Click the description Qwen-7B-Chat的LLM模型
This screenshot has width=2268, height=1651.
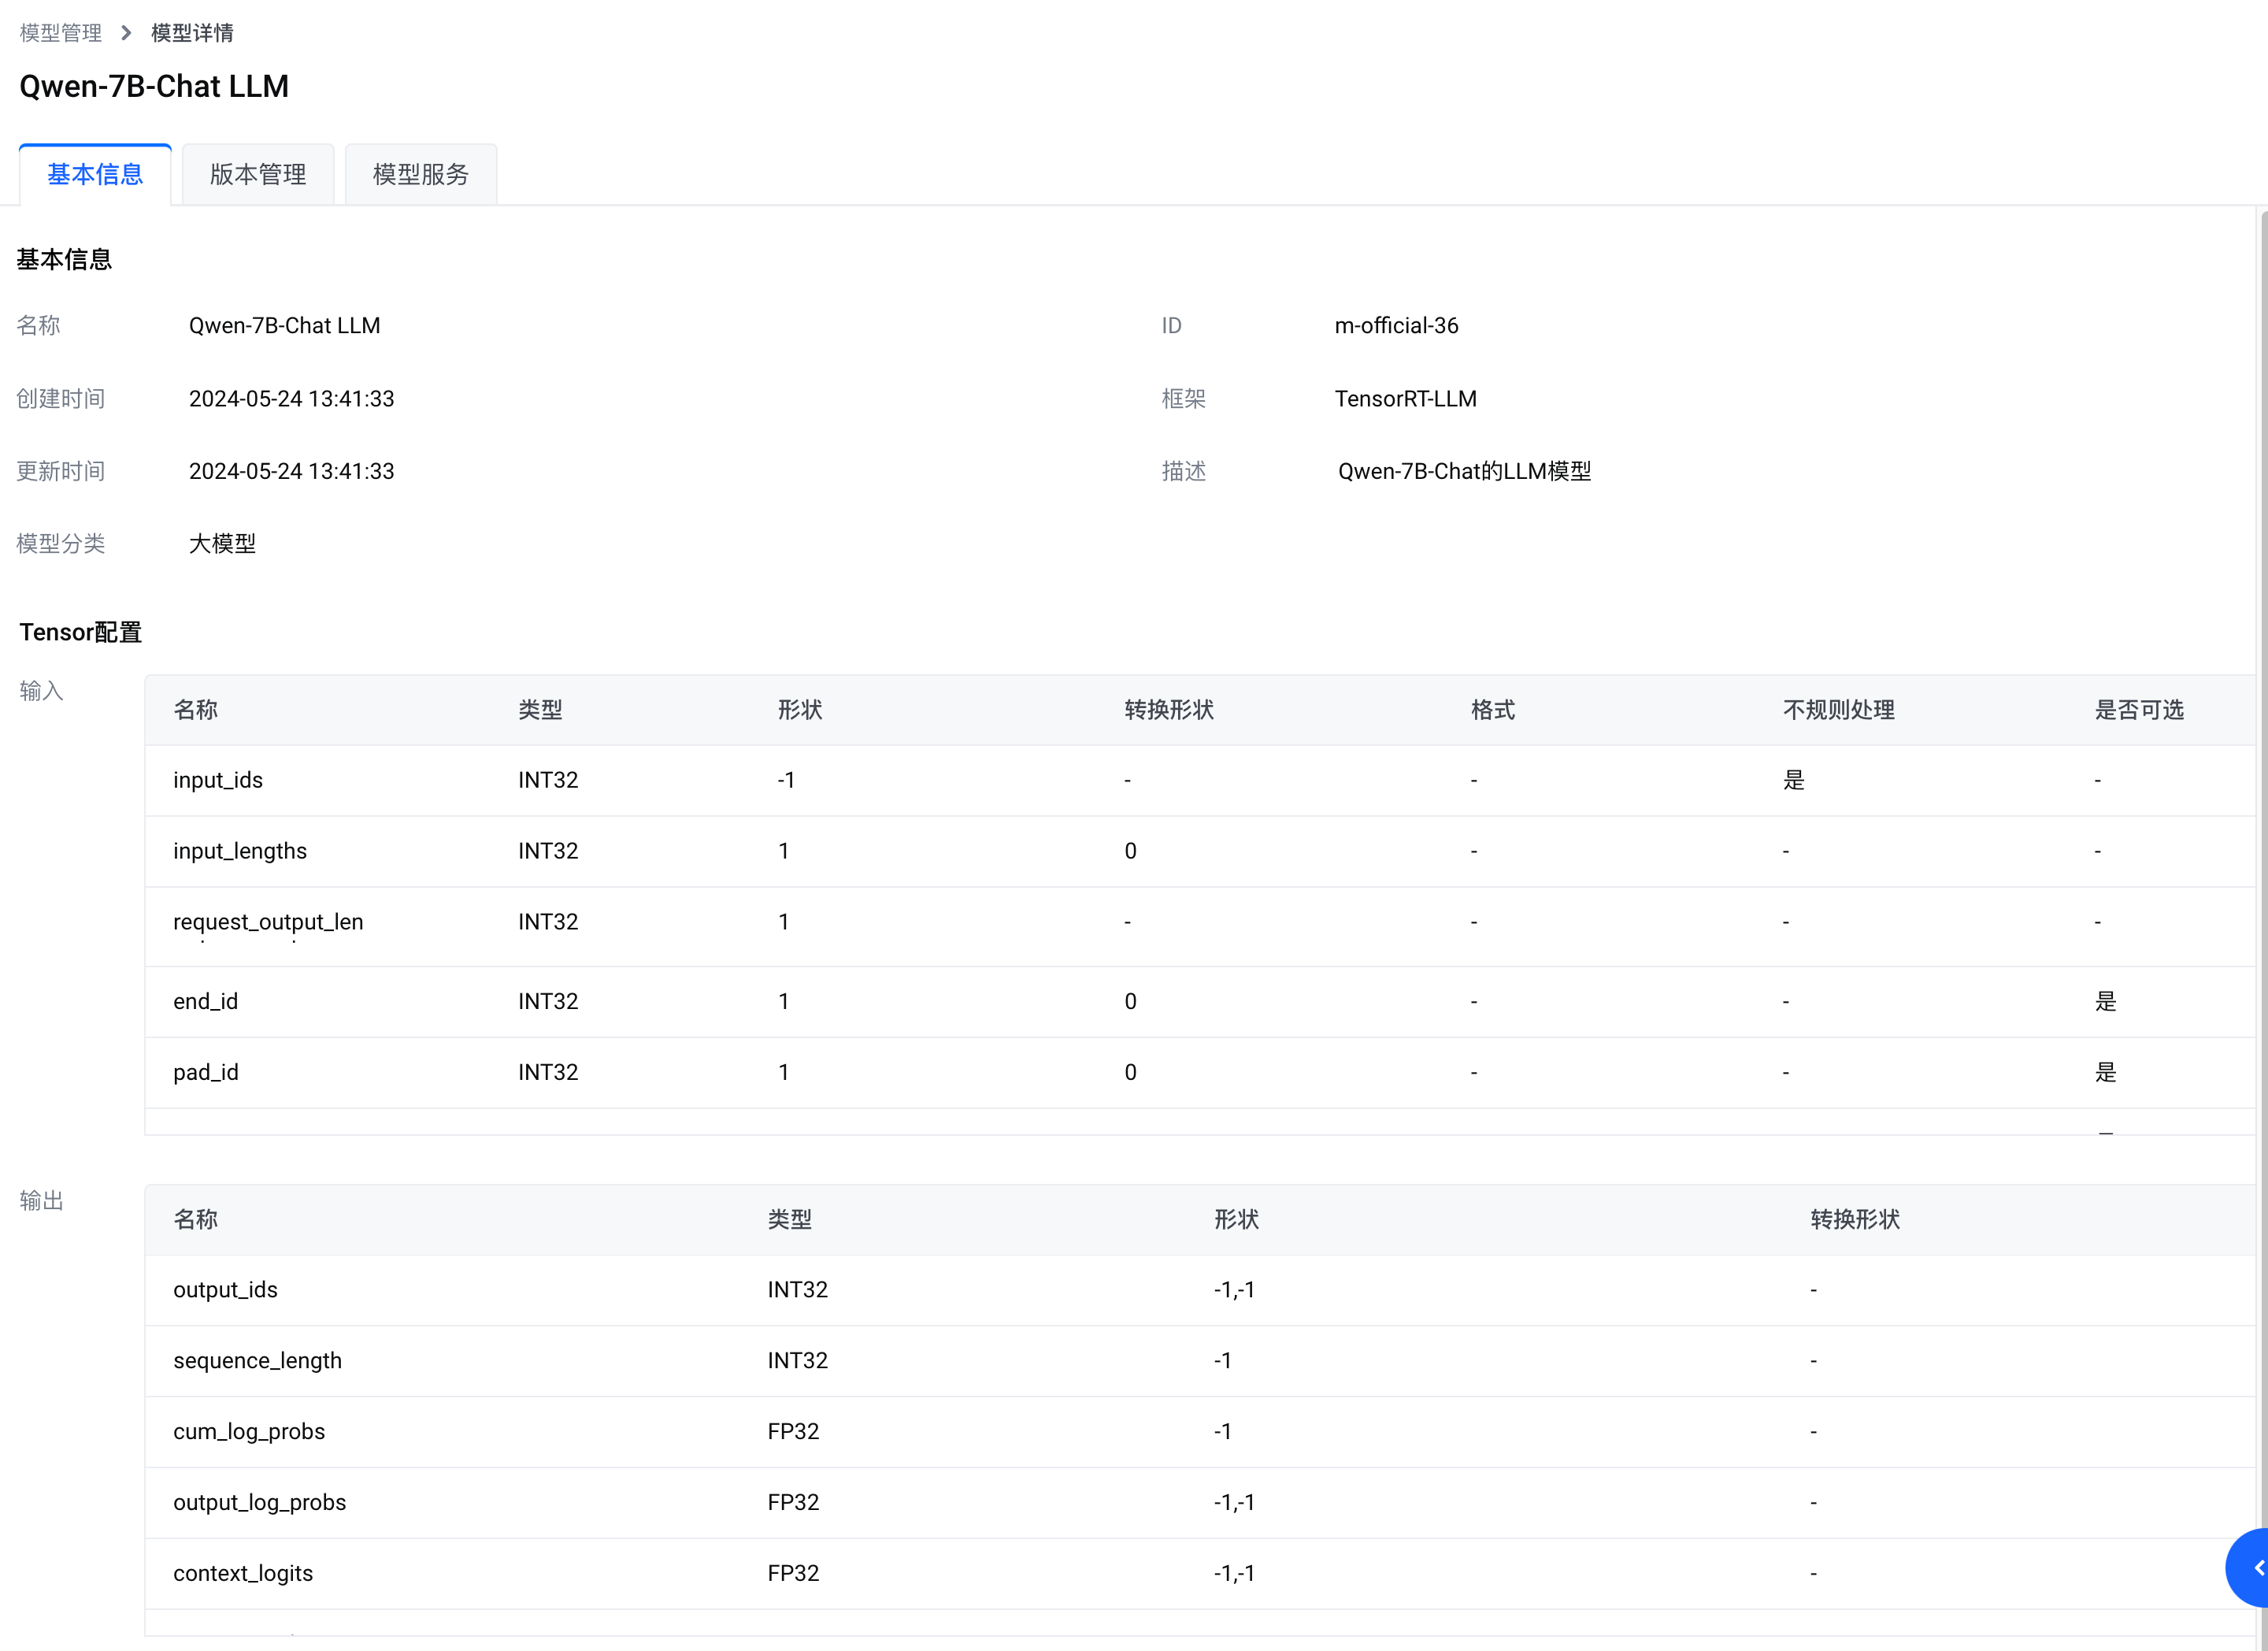pos(1464,471)
